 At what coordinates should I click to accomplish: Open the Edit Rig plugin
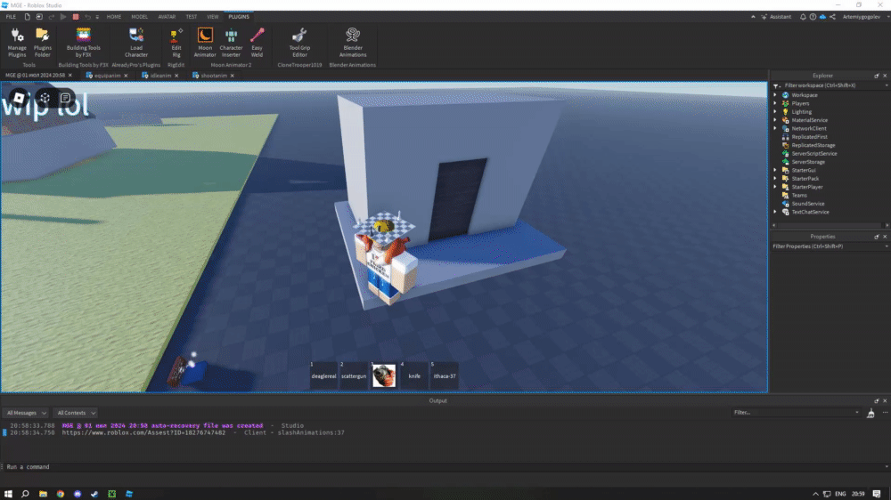coord(176,43)
